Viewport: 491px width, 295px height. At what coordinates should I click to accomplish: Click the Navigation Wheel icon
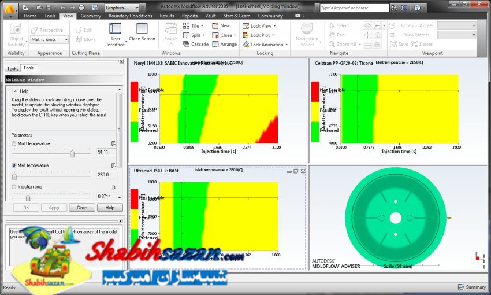click(307, 28)
